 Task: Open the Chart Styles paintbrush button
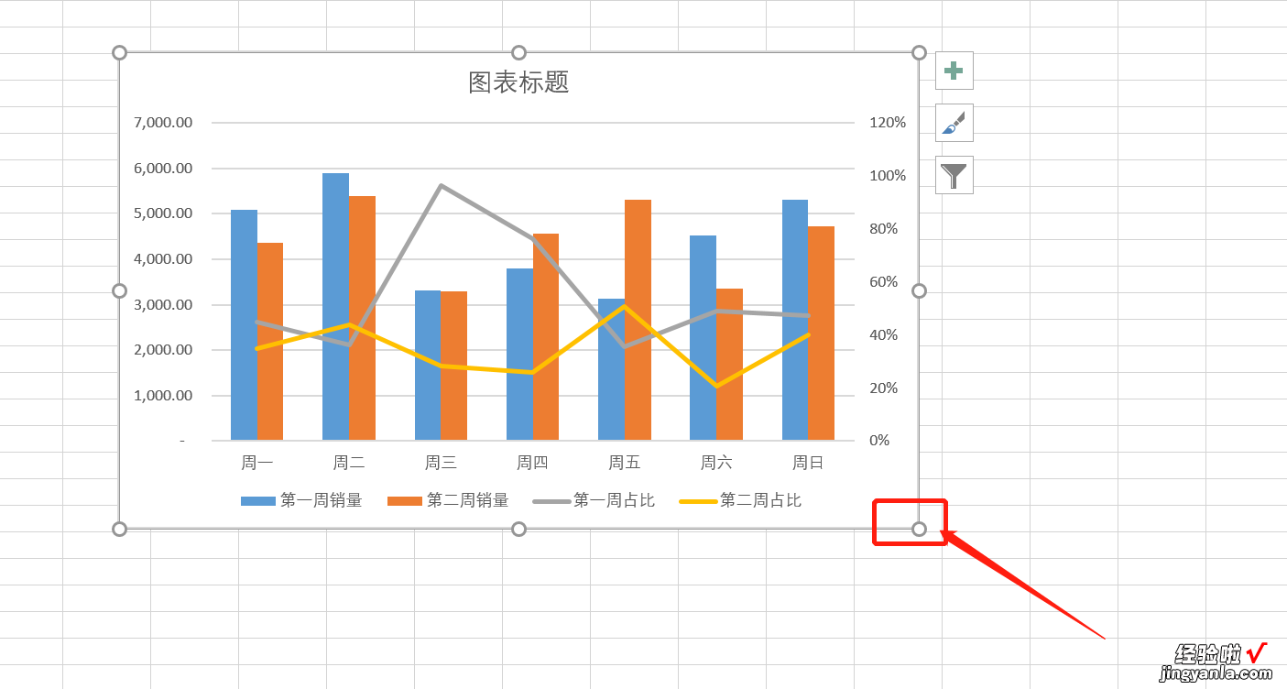pyautogui.click(x=954, y=123)
